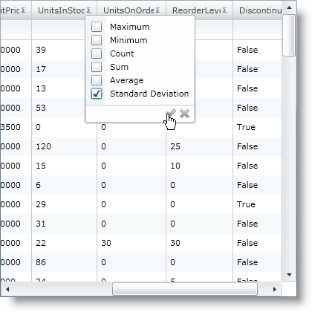The height and width of the screenshot is (312, 312).
Task: Click the horizontal scrollbar thumb
Action: [185, 289]
